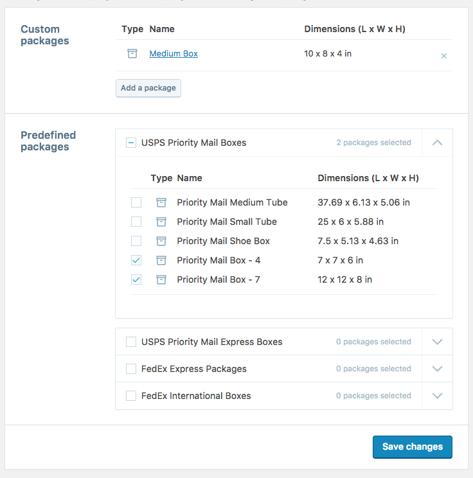Select all FedEx Express Packages

131,369
